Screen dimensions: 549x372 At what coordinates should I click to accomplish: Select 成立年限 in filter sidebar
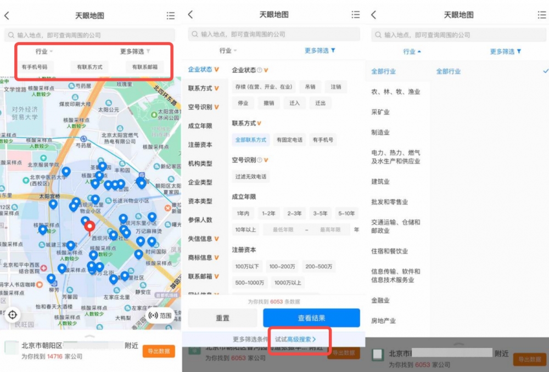200,126
